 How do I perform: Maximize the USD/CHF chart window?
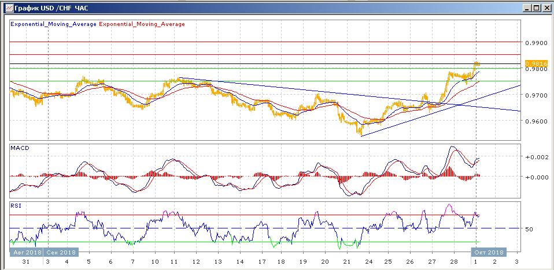[536, 8]
